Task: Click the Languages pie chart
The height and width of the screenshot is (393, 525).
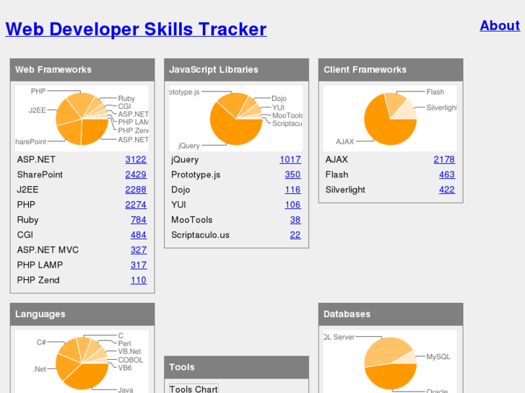Action: [82, 361]
